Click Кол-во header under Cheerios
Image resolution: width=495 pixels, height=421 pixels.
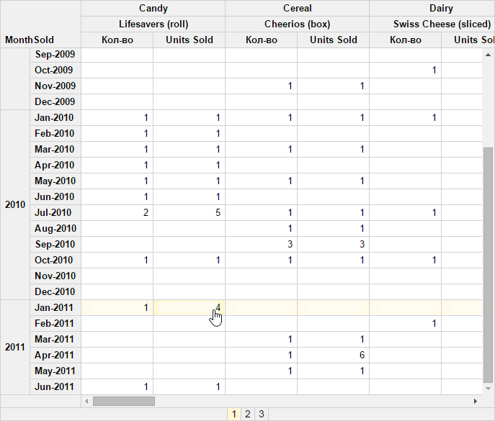261,40
